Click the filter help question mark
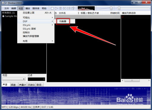Screen dimensions: 152x110 click(44, 79)
